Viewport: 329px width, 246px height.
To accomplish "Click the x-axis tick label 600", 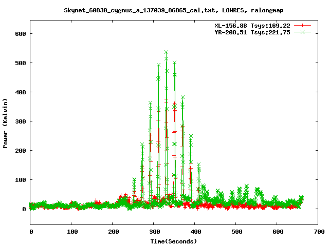I will 278,232.
